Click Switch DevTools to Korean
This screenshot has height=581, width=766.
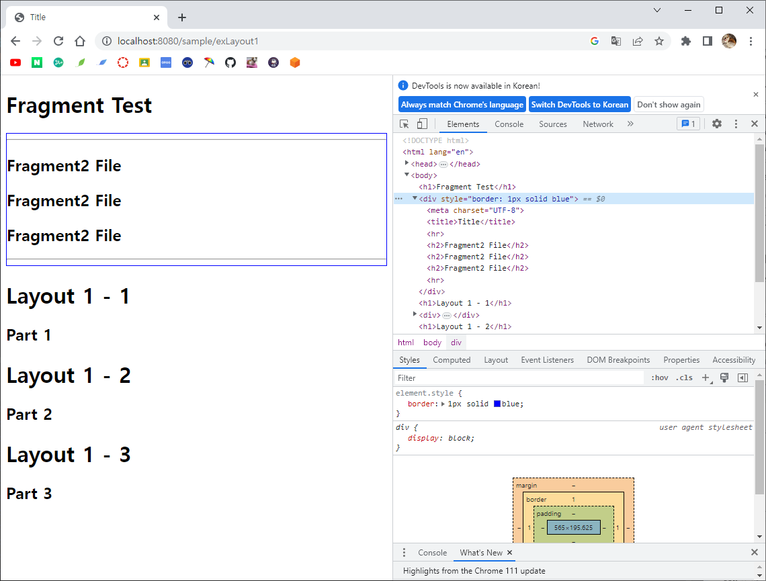pos(580,105)
